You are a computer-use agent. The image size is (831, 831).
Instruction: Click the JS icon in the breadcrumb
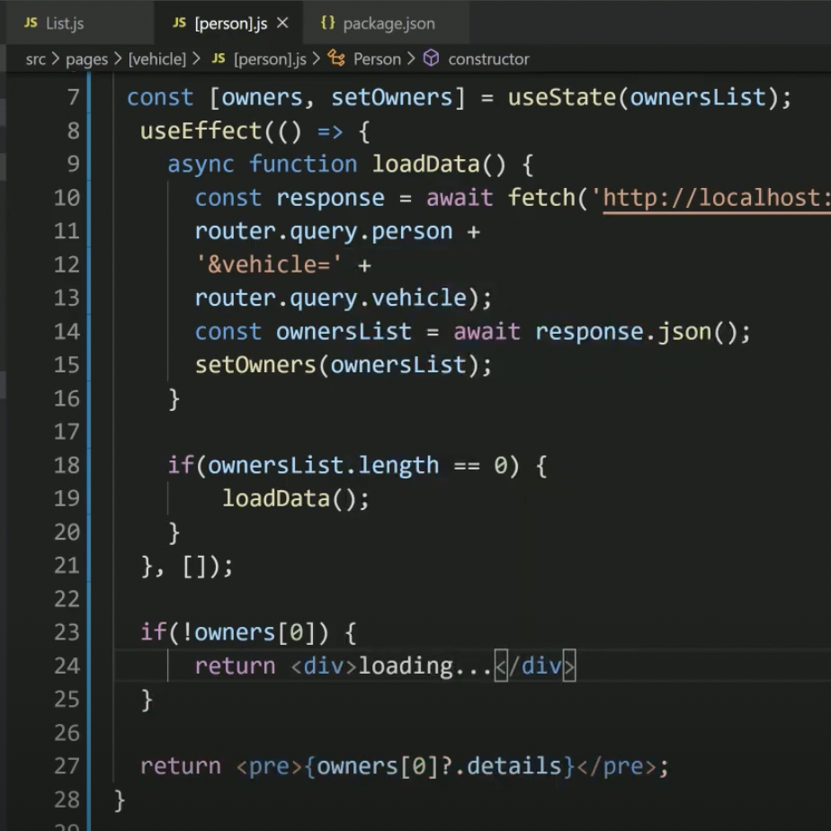point(219,58)
